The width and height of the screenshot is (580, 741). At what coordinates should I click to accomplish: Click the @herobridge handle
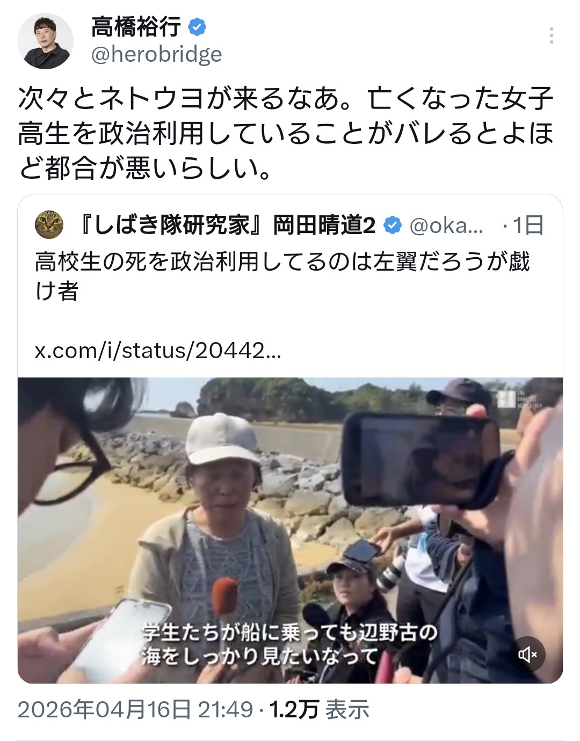coord(156,54)
